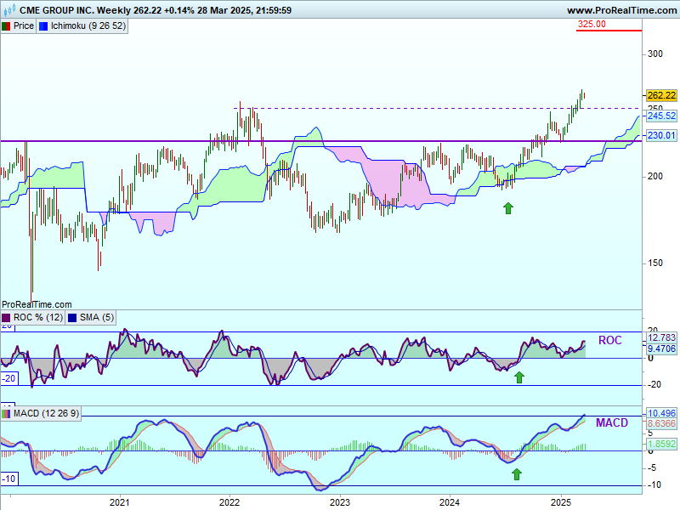Open the SMA (5) indicator label
Image resolution: width=680 pixels, height=510 pixels.
pyautogui.click(x=94, y=318)
